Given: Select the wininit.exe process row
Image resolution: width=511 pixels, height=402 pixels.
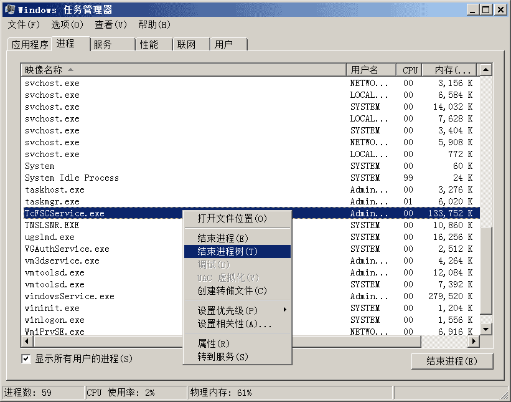Looking at the screenshot, I should (x=251, y=308).
